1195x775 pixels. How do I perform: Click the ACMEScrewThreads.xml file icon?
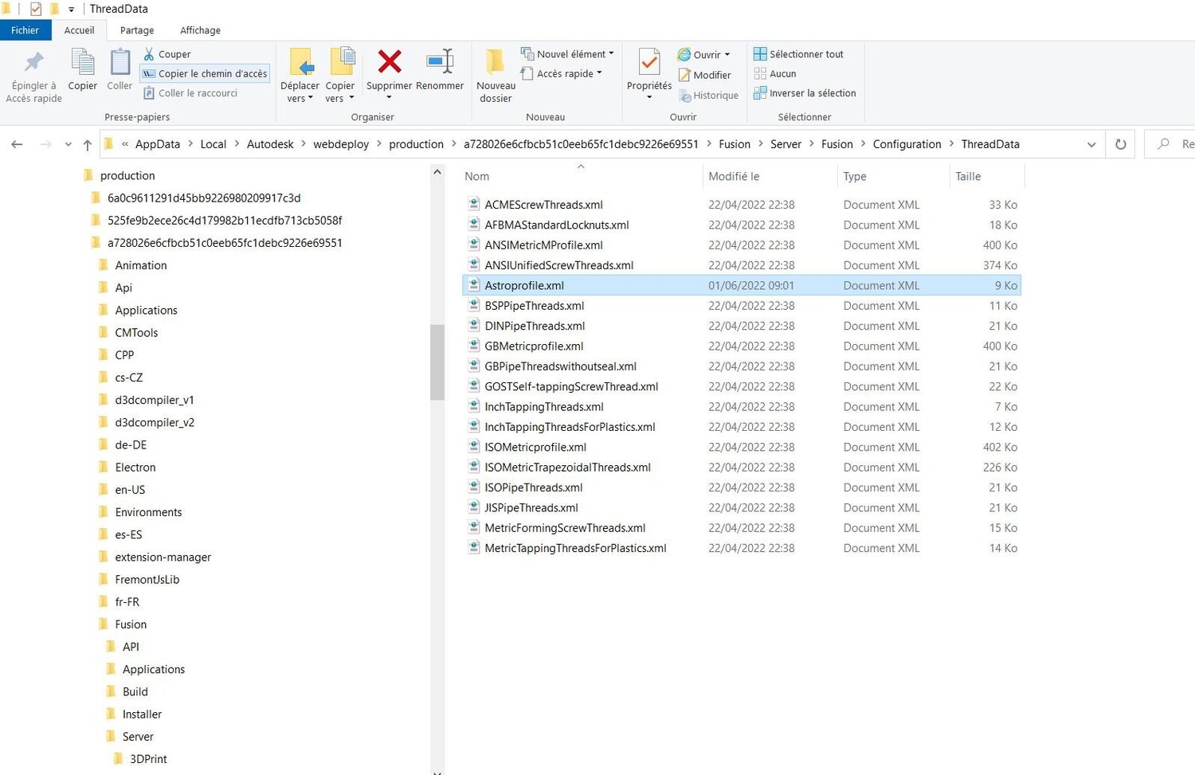[x=474, y=205]
